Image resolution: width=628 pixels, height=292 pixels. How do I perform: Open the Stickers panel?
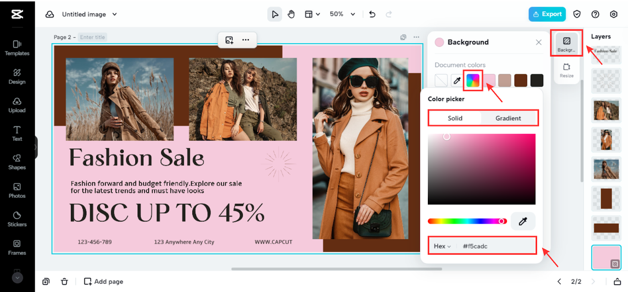coord(17,219)
